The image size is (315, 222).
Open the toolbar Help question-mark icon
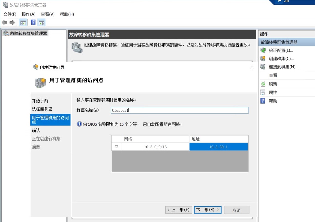click(33, 22)
